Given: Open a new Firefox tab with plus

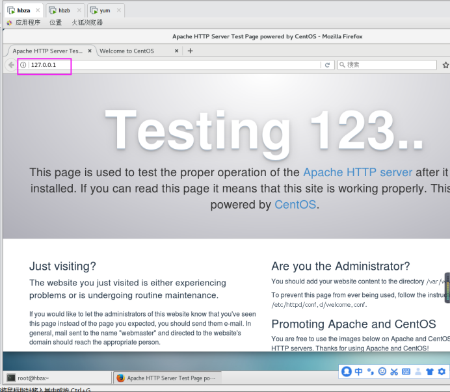Looking at the screenshot, I should click(x=190, y=51).
